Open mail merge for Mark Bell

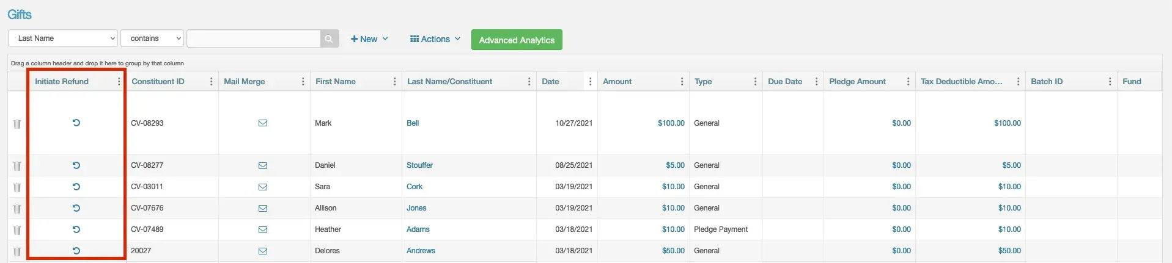[x=263, y=123]
